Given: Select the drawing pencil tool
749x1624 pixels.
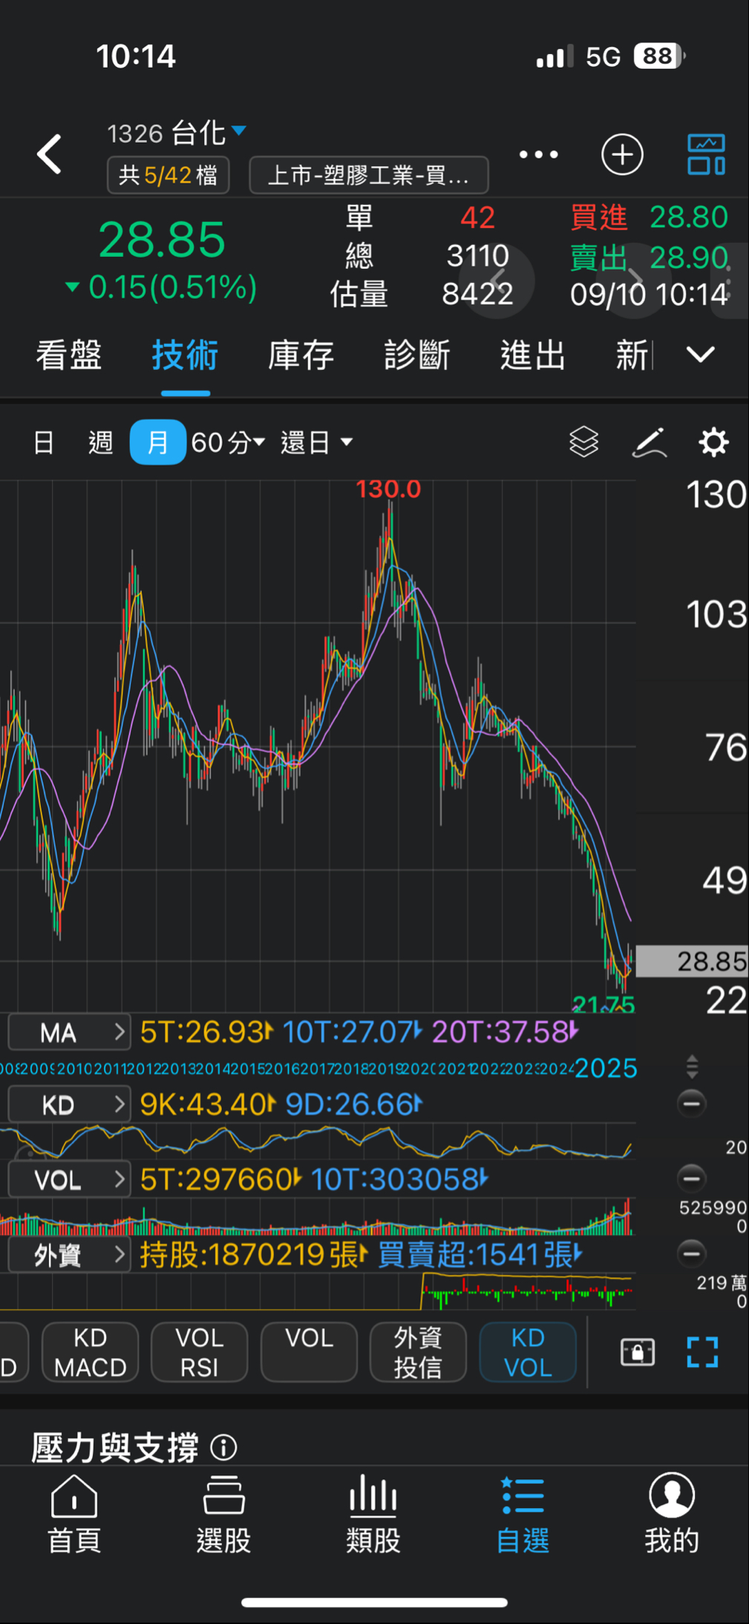Looking at the screenshot, I should pyautogui.click(x=649, y=443).
